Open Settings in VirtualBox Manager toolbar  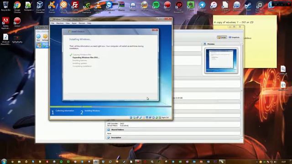[45, 37]
